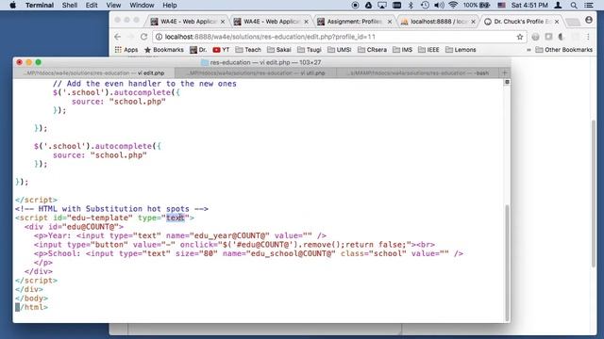Open the Apps bookmarks shortcut
This screenshot has width=604, height=339.
click(126, 50)
